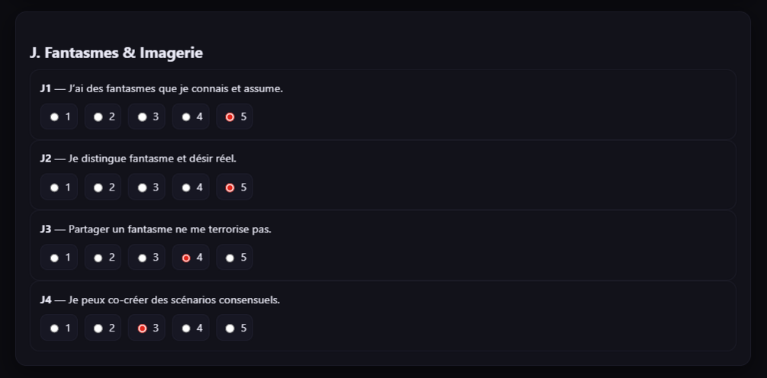Set J2 rating to 4

[186, 187]
